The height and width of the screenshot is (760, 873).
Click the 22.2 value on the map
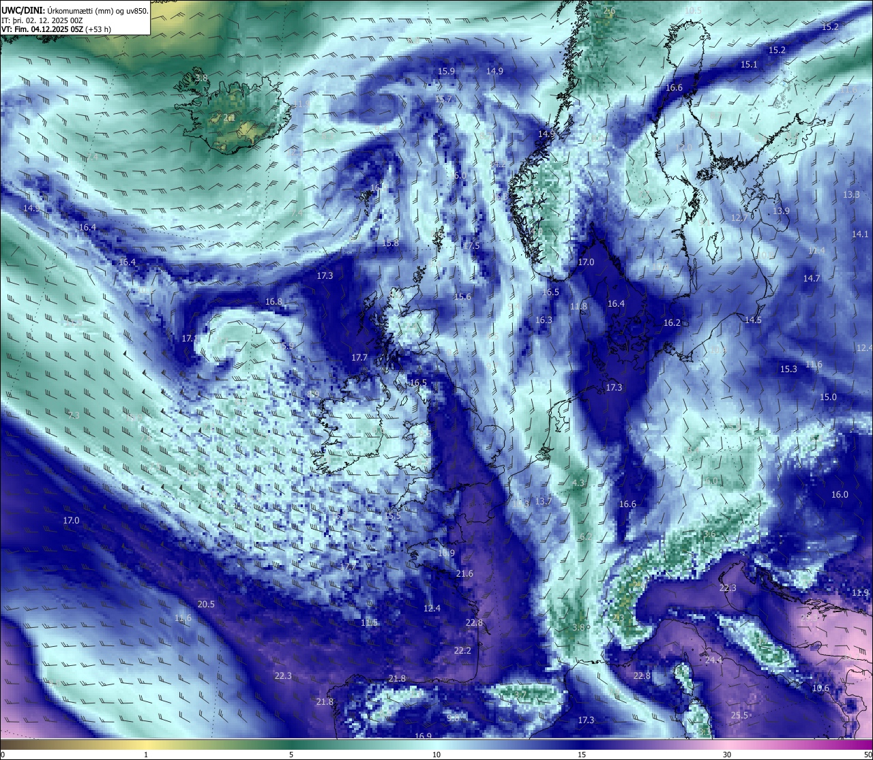pos(462,651)
